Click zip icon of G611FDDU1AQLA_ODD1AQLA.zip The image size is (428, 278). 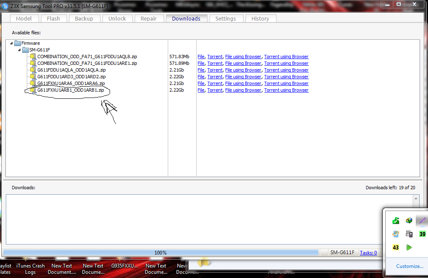click(33, 69)
